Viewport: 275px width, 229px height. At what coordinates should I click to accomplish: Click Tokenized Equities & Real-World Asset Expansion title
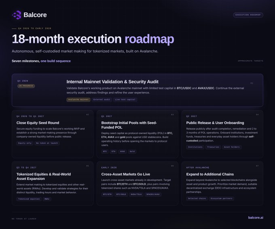44,176
